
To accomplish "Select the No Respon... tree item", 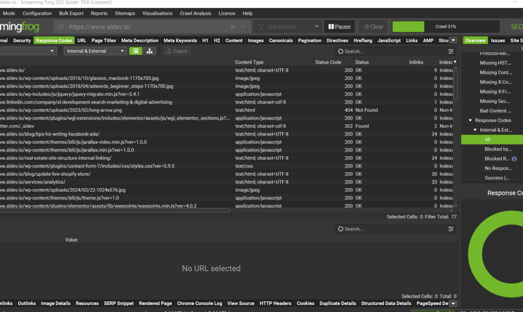I will tap(498, 168).
